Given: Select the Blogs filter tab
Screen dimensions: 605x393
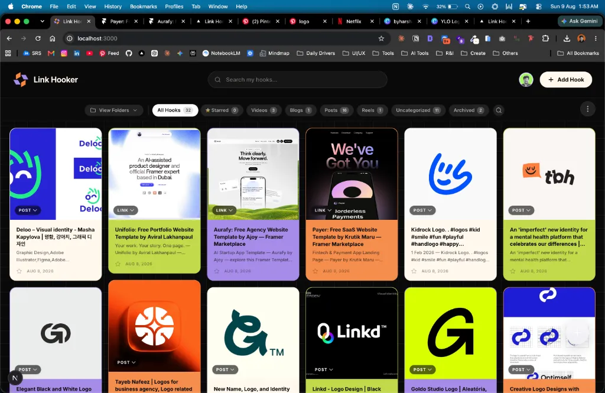Looking at the screenshot, I should coord(301,111).
